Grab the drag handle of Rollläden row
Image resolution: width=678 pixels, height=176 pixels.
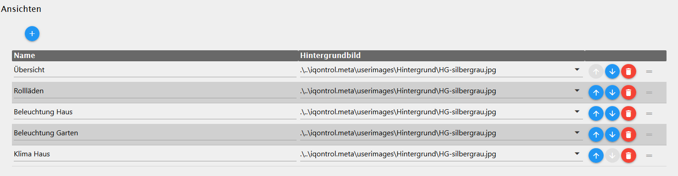[x=649, y=92]
